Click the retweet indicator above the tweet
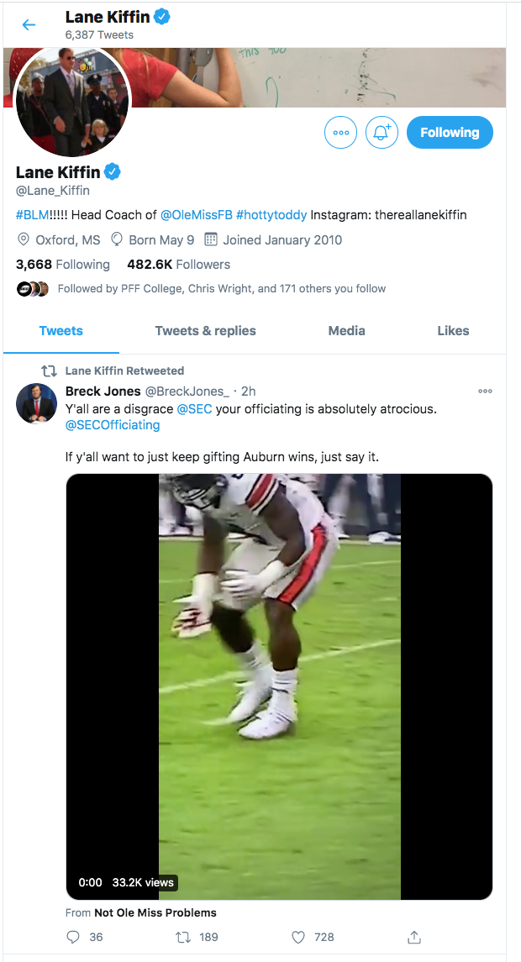This screenshot has width=521, height=962. tap(50, 370)
